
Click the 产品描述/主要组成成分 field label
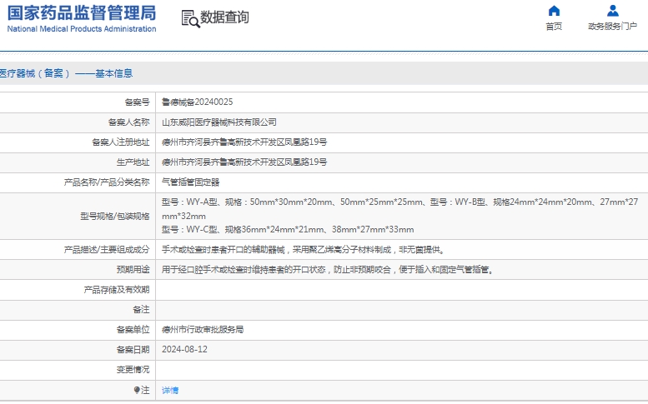(x=107, y=250)
